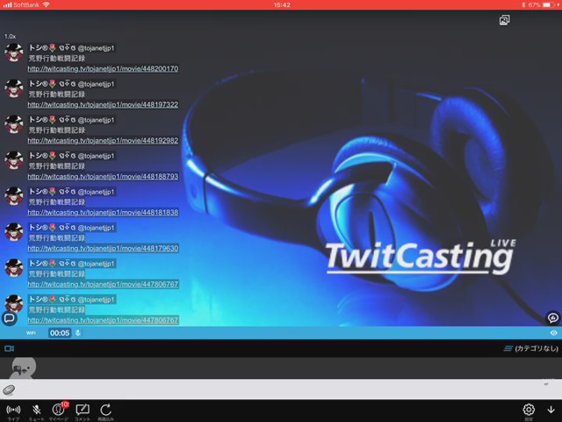The height and width of the screenshot is (422, 562).
Task: Tap the battery 67% indicator
Action: tap(543, 4)
